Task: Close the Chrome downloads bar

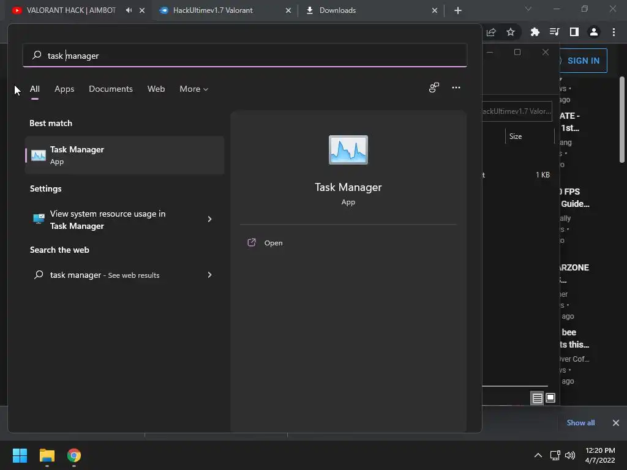Action: tap(616, 422)
